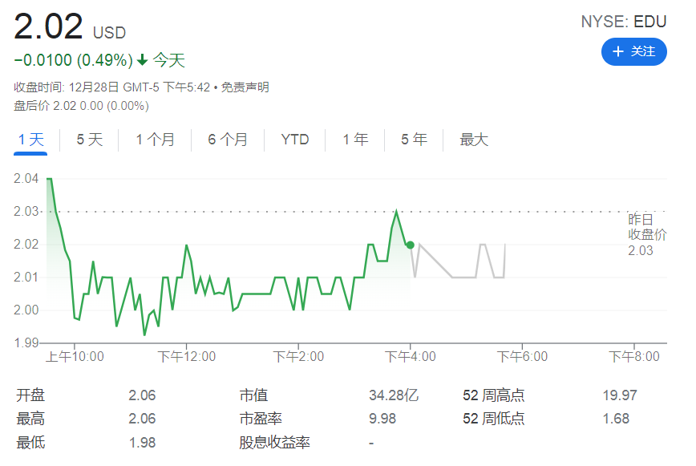Switch to the 6 个月 tab
The width and height of the screenshot is (696, 466).
click(x=228, y=140)
